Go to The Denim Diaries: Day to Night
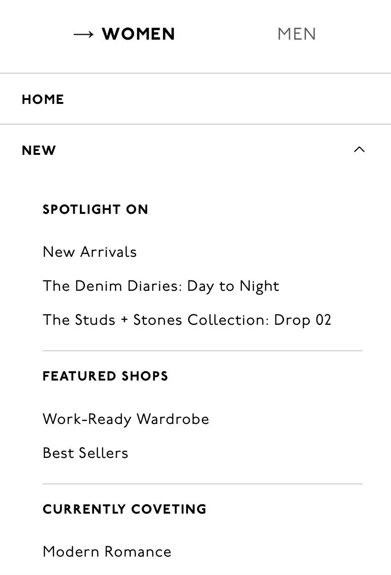The width and height of the screenshot is (391, 575). tap(161, 286)
